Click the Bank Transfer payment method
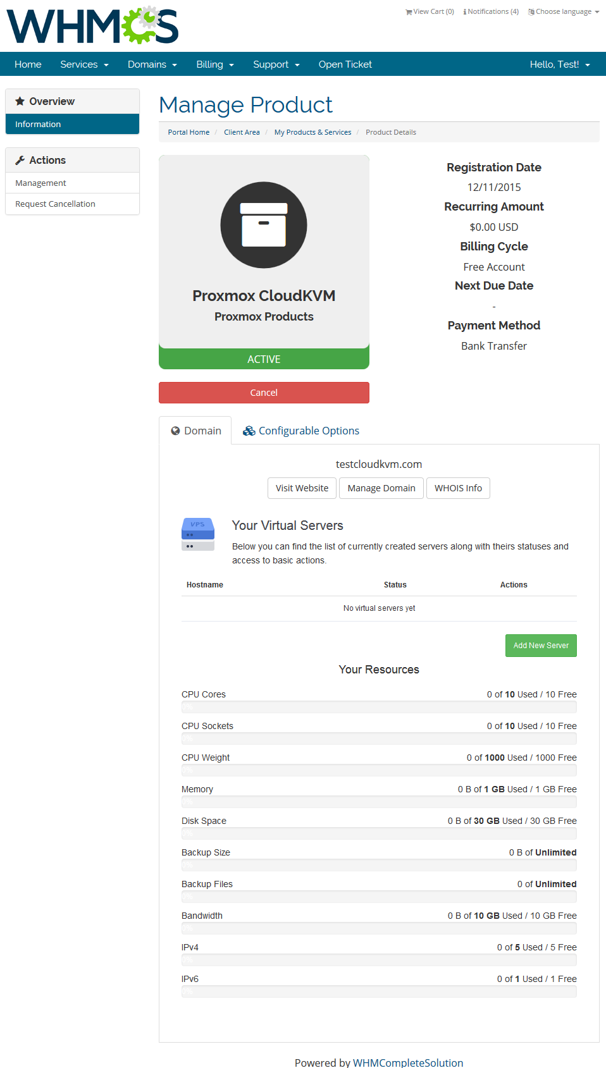The width and height of the screenshot is (606, 1068). click(494, 346)
